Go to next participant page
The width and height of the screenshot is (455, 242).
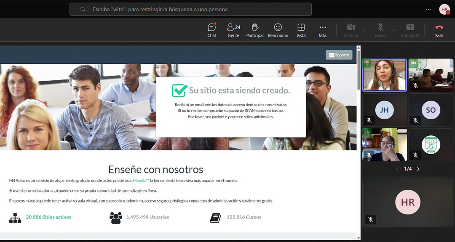[x=418, y=169]
